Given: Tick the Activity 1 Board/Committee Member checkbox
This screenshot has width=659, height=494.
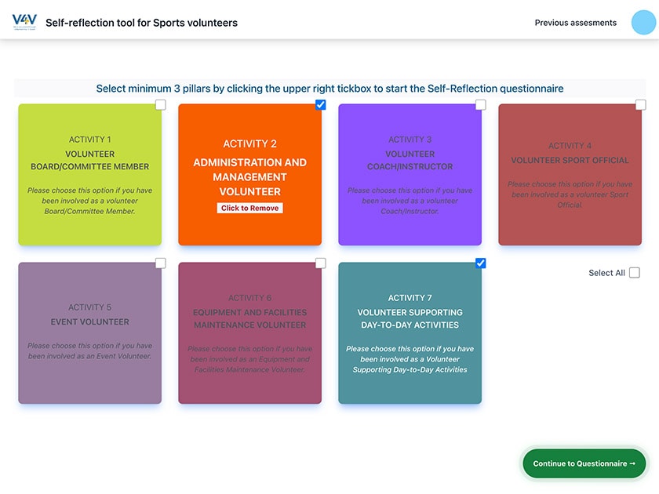Looking at the screenshot, I should (161, 105).
